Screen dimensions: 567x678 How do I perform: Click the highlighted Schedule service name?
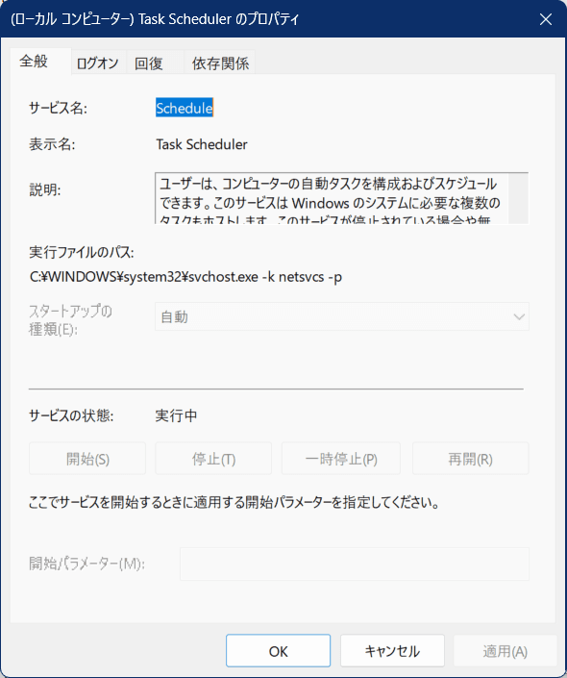click(185, 108)
